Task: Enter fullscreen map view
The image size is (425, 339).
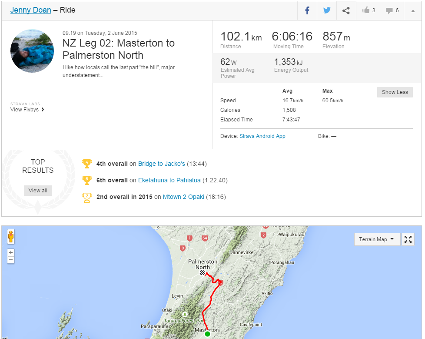Action: click(x=408, y=239)
